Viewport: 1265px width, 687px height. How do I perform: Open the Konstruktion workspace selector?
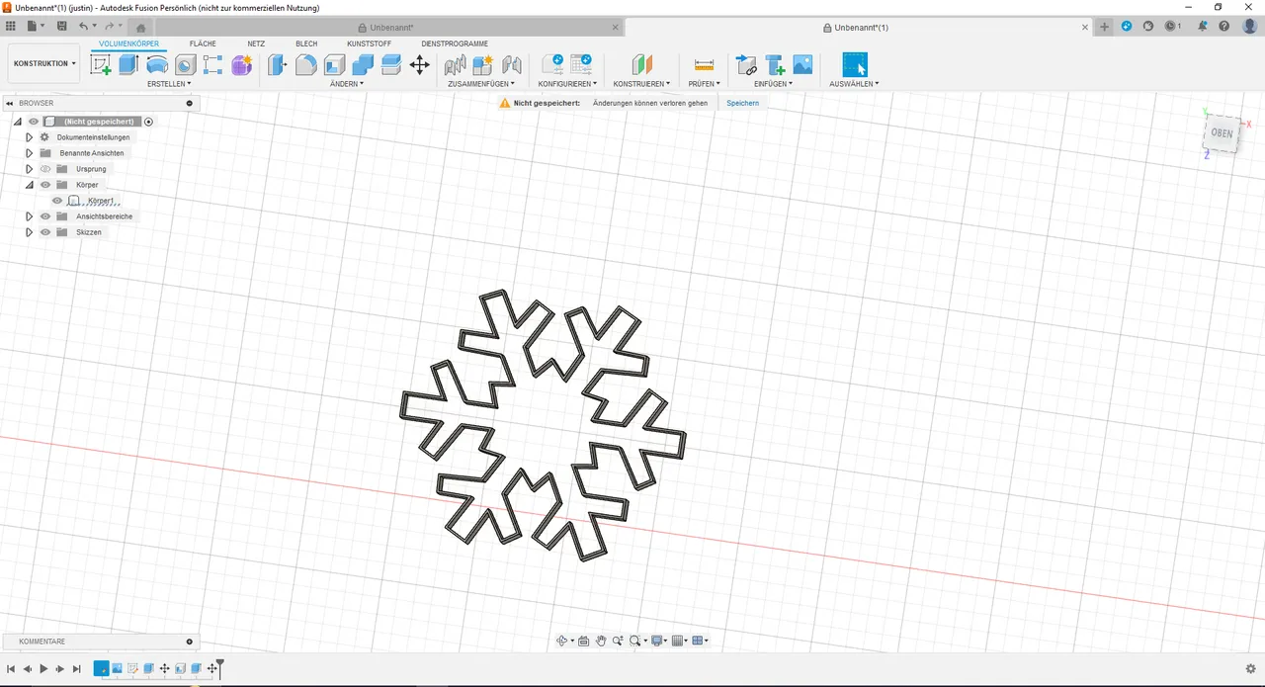click(x=42, y=62)
